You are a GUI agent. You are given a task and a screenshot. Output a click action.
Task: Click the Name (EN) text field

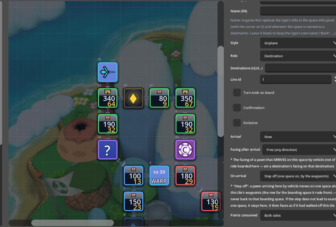(x=298, y=11)
